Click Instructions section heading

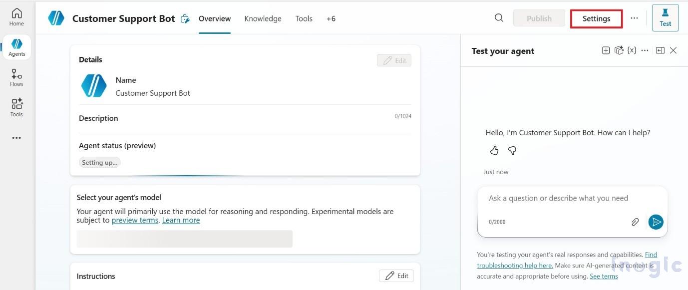coord(96,276)
